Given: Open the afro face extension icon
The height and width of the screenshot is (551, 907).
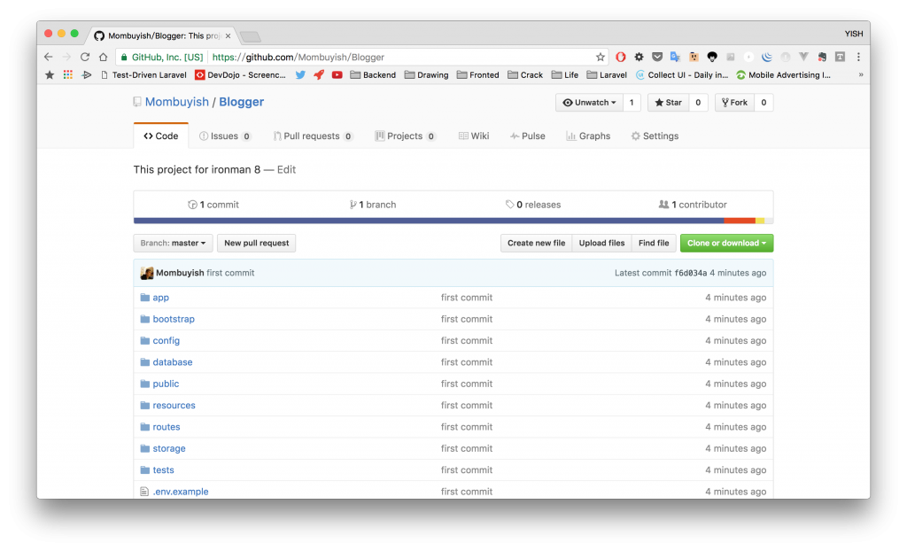Looking at the screenshot, I should coord(712,57).
